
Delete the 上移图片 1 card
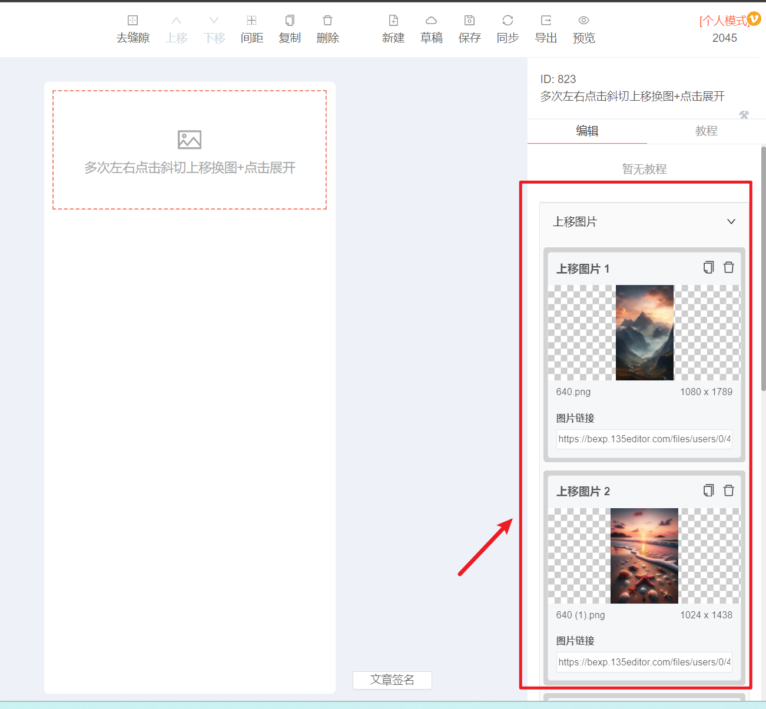(729, 267)
